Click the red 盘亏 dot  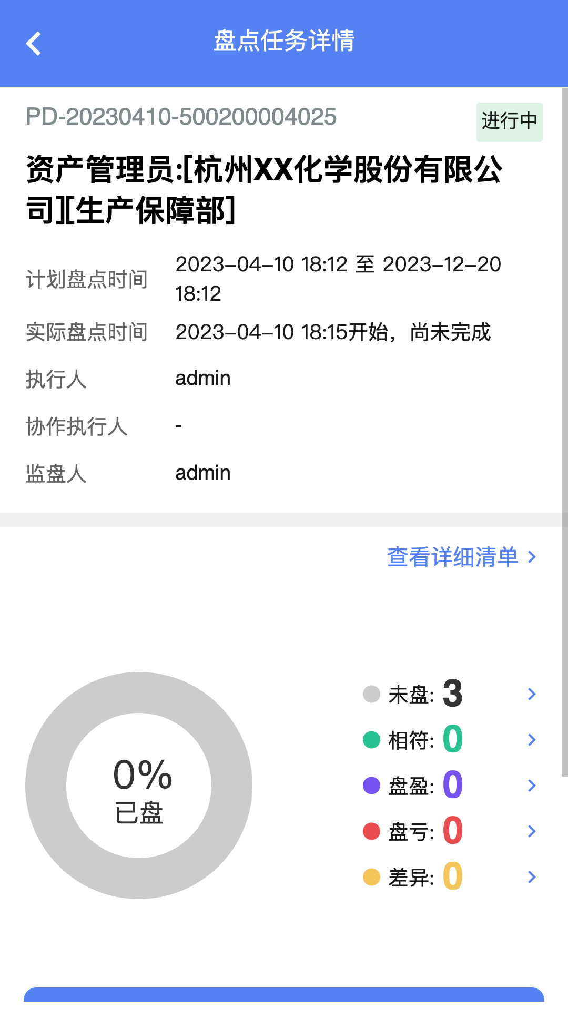(371, 831)
